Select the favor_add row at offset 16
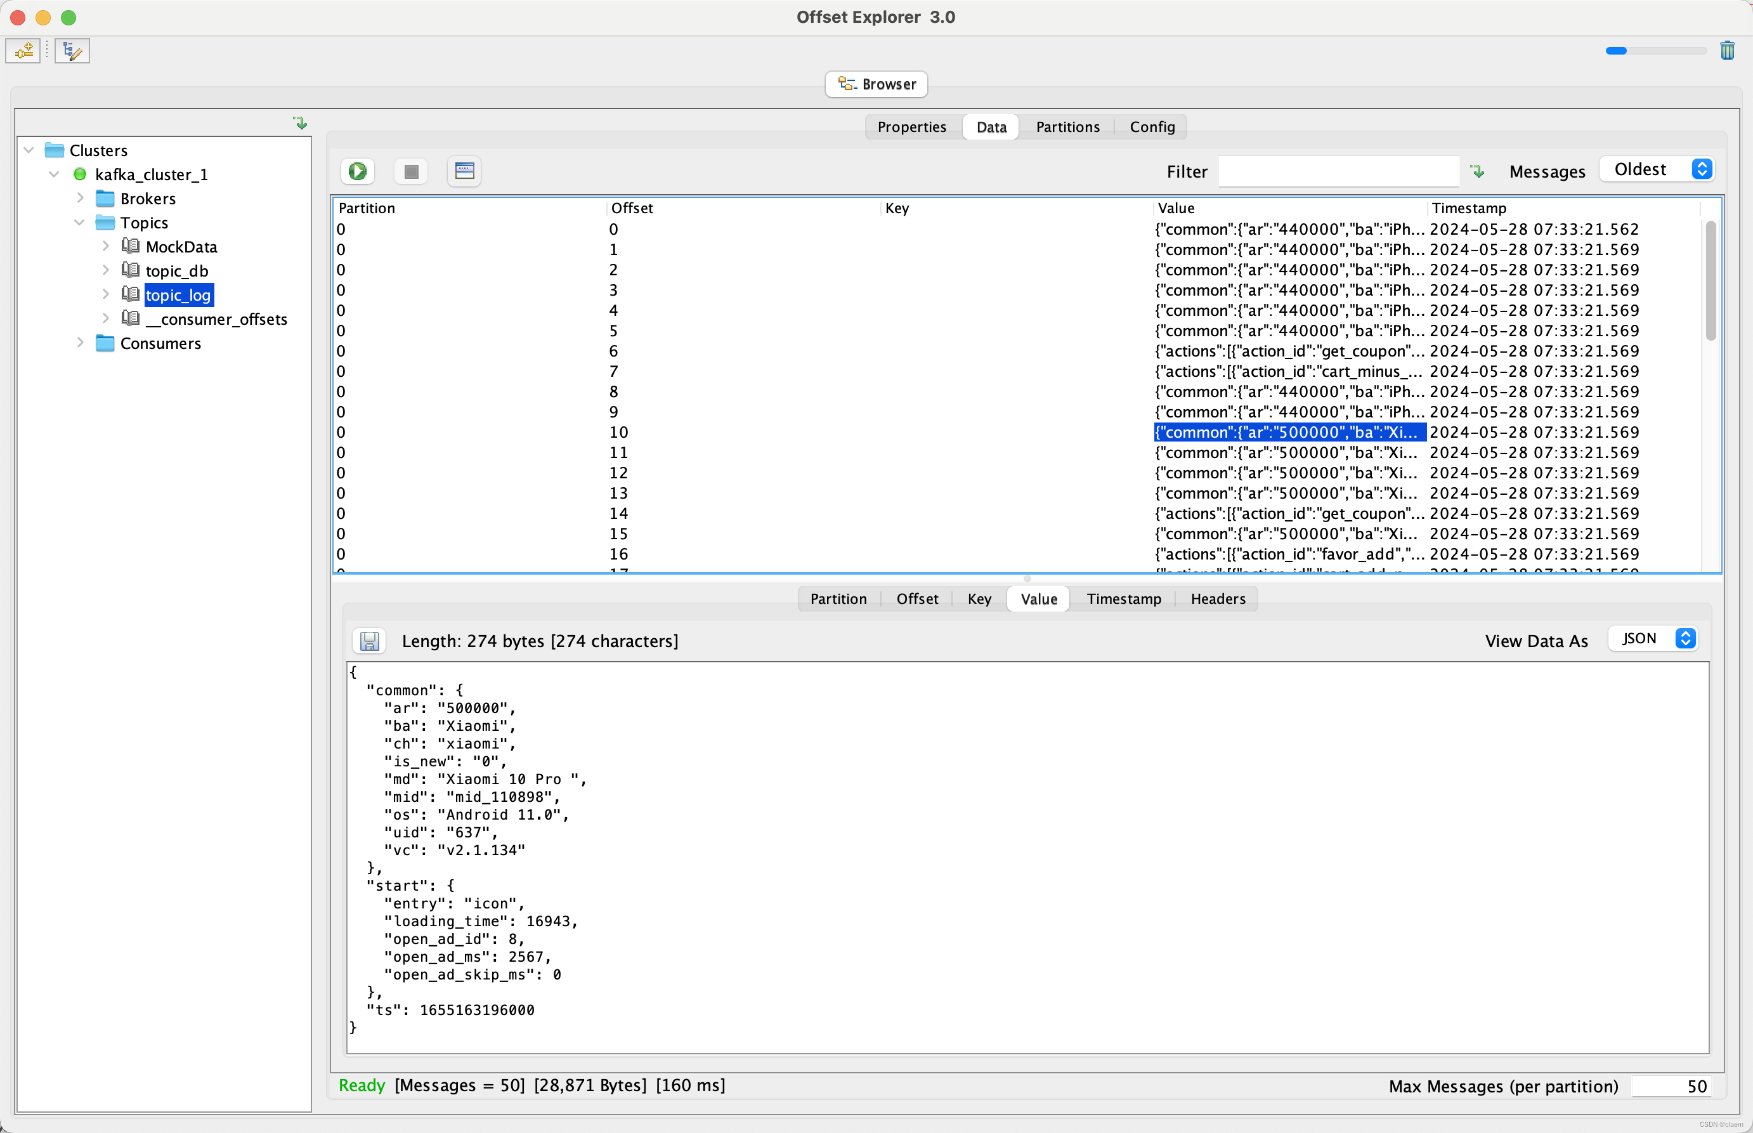The width and height of the screenshot is (1753, 1133). click(x=1018, y=554)
